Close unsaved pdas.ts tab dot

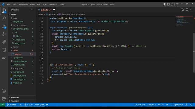tap(54, 10)
